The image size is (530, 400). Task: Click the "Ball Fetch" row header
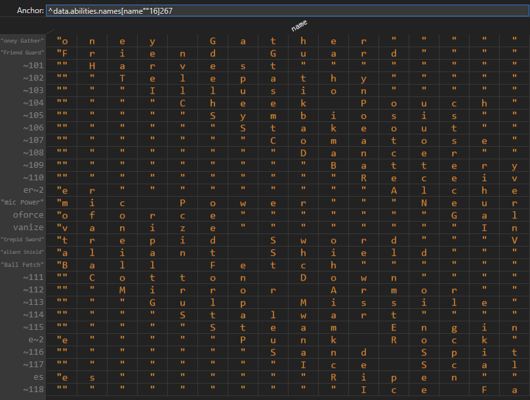[x=23, y=265]
